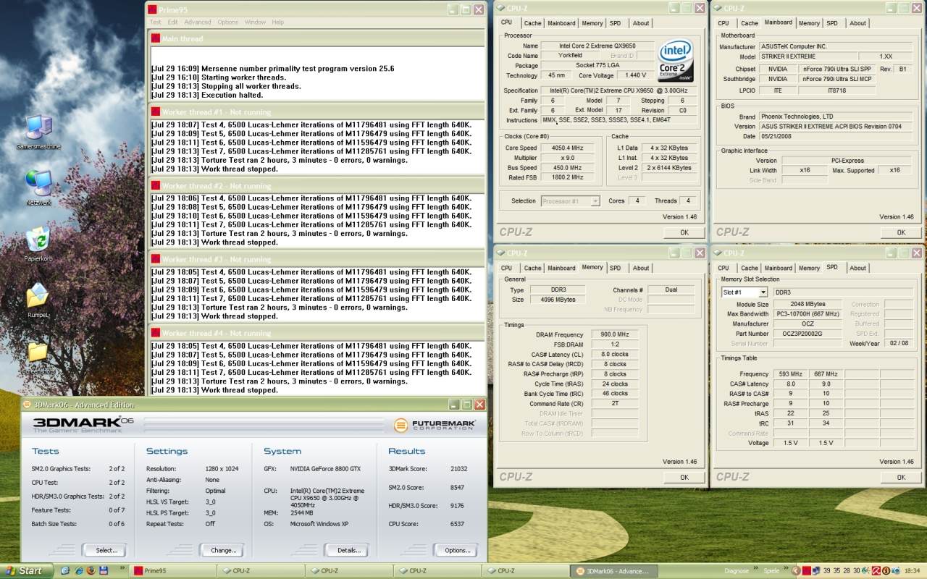Open the Papierkorb recycle bin
The height and width of the screenshot is (579, 927).
coord(38,240)
